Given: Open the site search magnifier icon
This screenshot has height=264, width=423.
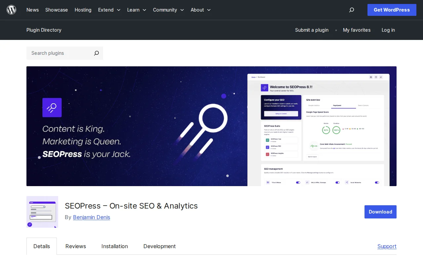Looking at the screenshot, I should click(x=352, y=10).
